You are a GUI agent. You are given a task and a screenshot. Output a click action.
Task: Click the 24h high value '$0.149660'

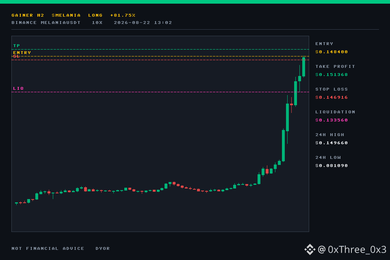click(331, 143)
